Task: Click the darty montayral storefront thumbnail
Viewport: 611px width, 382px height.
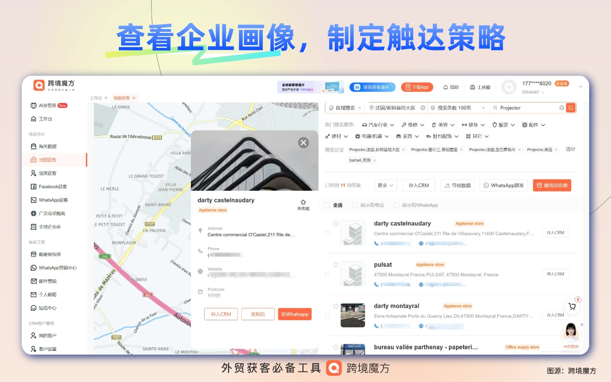Action: click(352, 315)
